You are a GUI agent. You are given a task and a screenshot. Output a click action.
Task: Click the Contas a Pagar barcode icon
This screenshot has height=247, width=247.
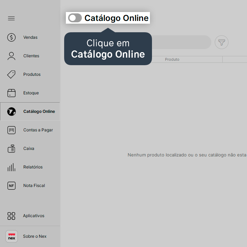click(11, 130)
